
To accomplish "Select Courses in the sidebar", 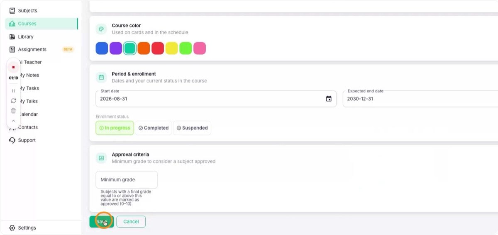I will point(41,24).
